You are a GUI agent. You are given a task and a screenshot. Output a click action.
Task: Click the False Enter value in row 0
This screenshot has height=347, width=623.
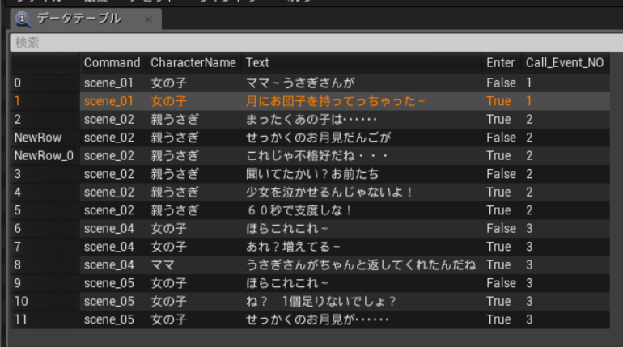click(x=501, y=83)
